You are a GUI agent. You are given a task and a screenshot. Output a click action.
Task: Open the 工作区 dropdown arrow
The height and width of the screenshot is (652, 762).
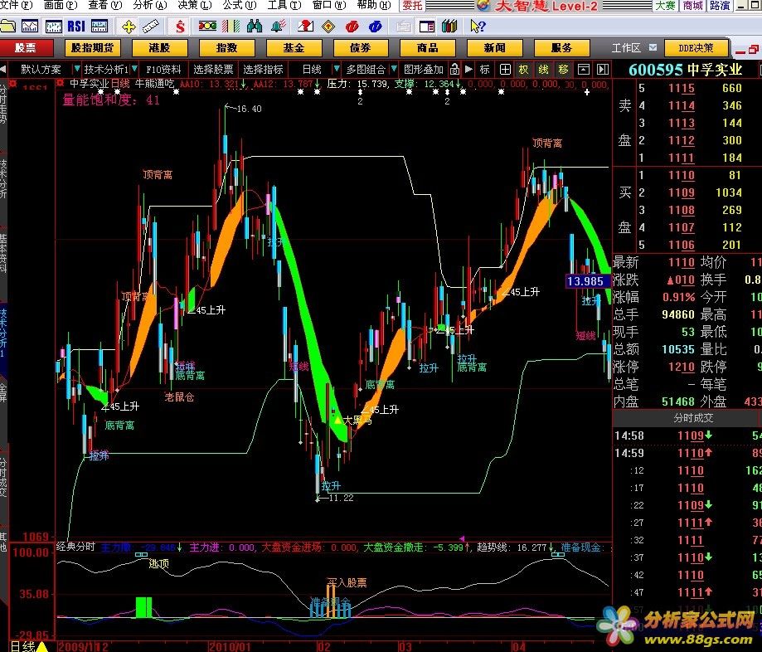point(653,47)
